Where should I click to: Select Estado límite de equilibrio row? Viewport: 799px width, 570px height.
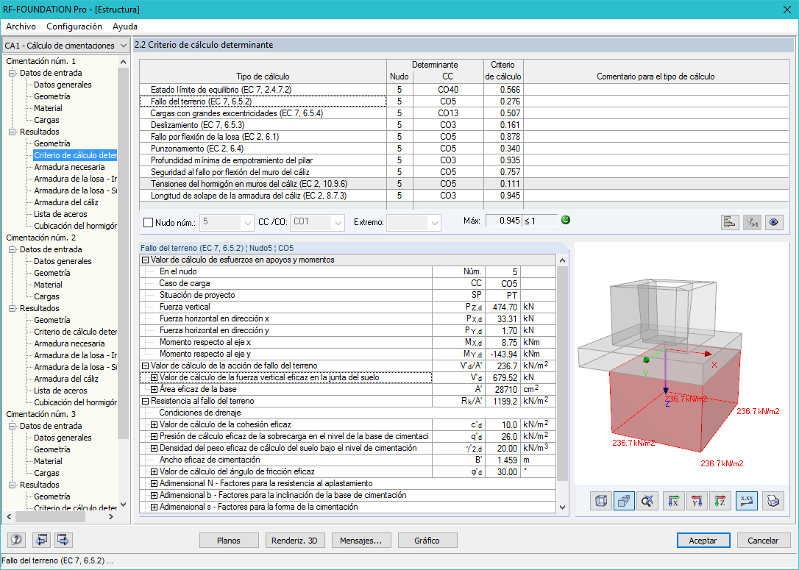point(464,90)
